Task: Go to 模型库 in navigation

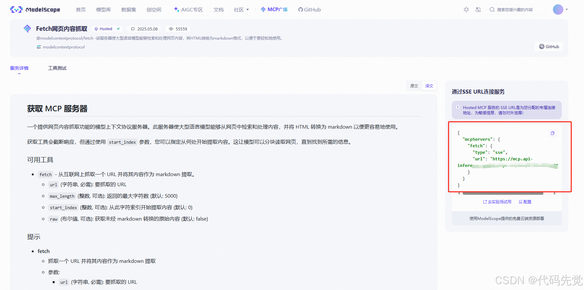Action: point(103,10)
